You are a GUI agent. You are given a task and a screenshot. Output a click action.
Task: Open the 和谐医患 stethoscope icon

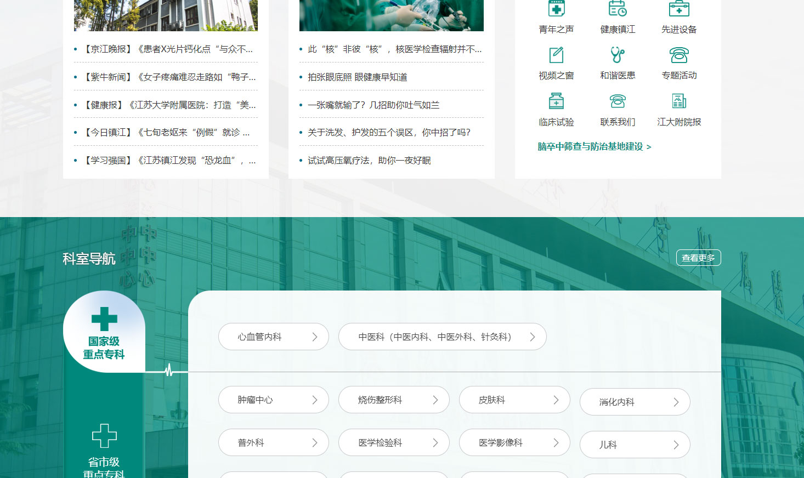tap(618, 55)
